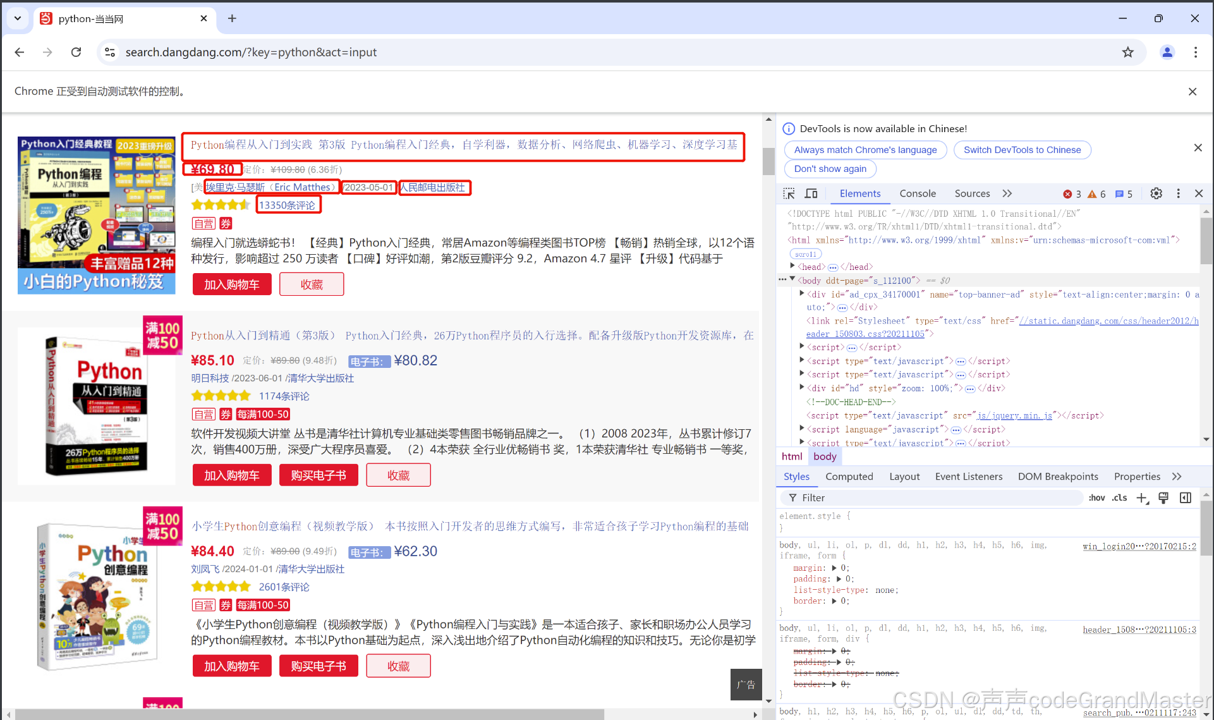The image size is (1214, 720).
Task: Select the Styles tab
Action: tap(796, 477)
